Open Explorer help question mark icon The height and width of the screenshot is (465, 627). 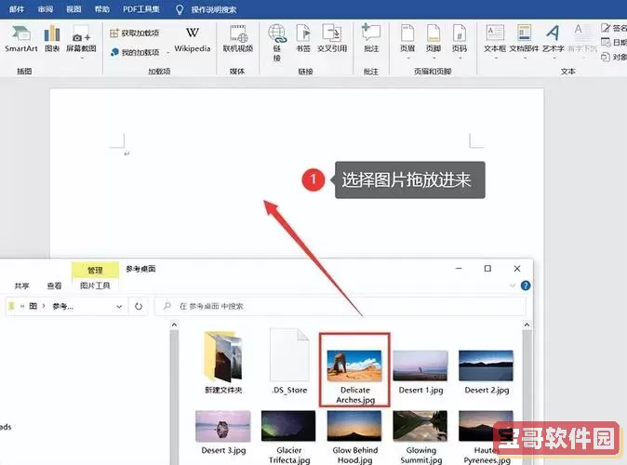coord(526,286)
